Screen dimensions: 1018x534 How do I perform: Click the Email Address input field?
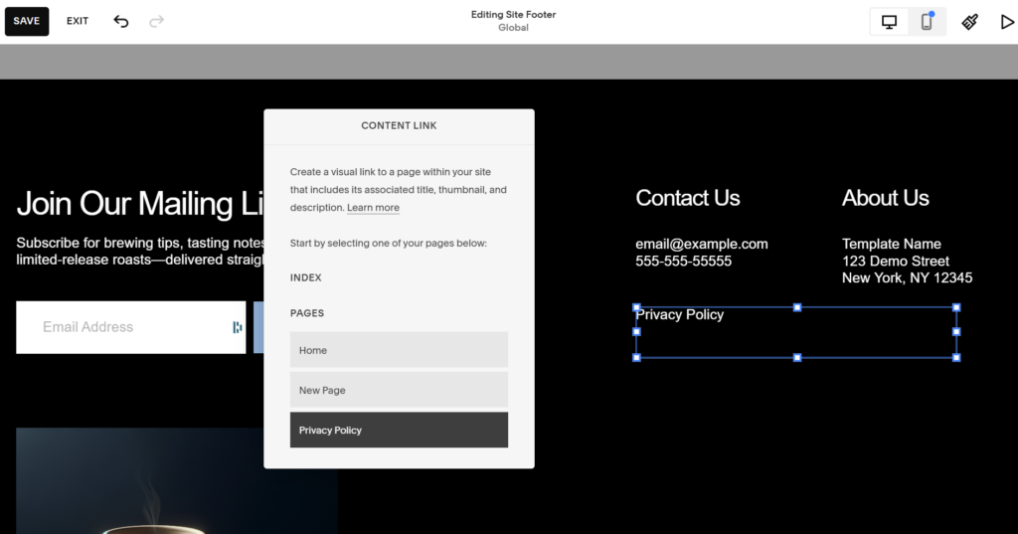tap(119, 327)
